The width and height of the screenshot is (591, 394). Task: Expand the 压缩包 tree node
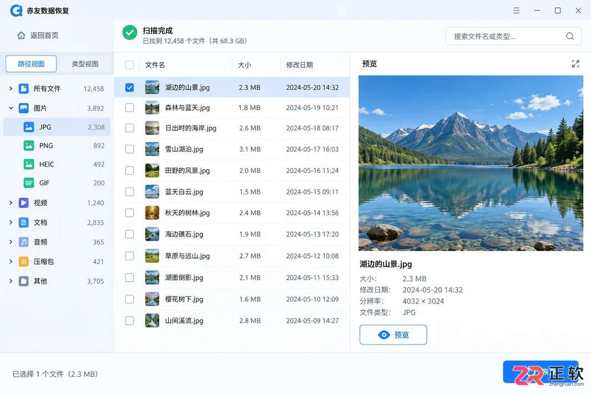tap(11, 262)
